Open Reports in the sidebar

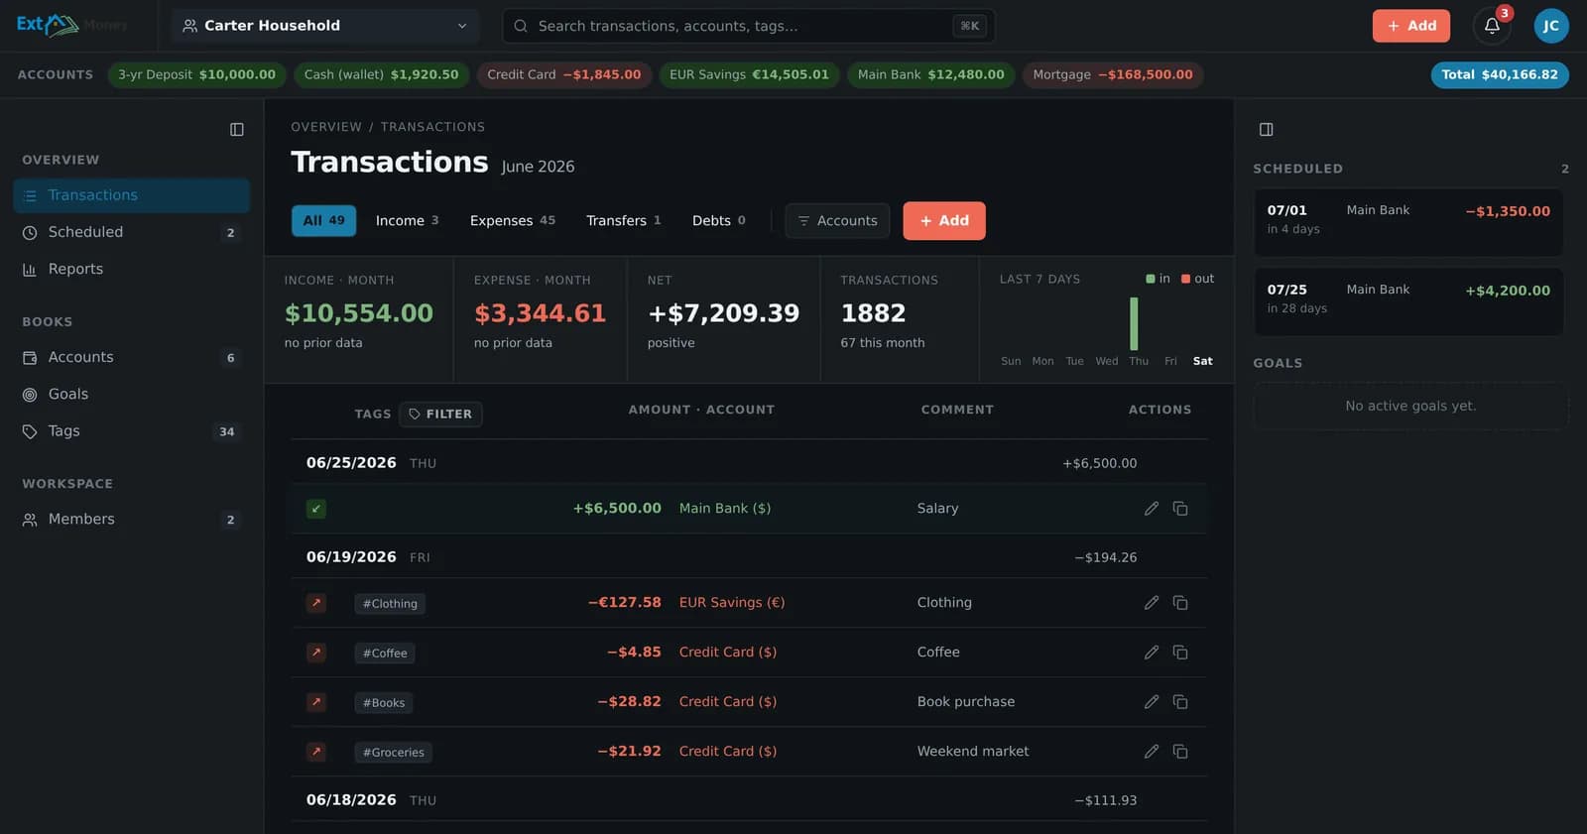coord(131,269)
